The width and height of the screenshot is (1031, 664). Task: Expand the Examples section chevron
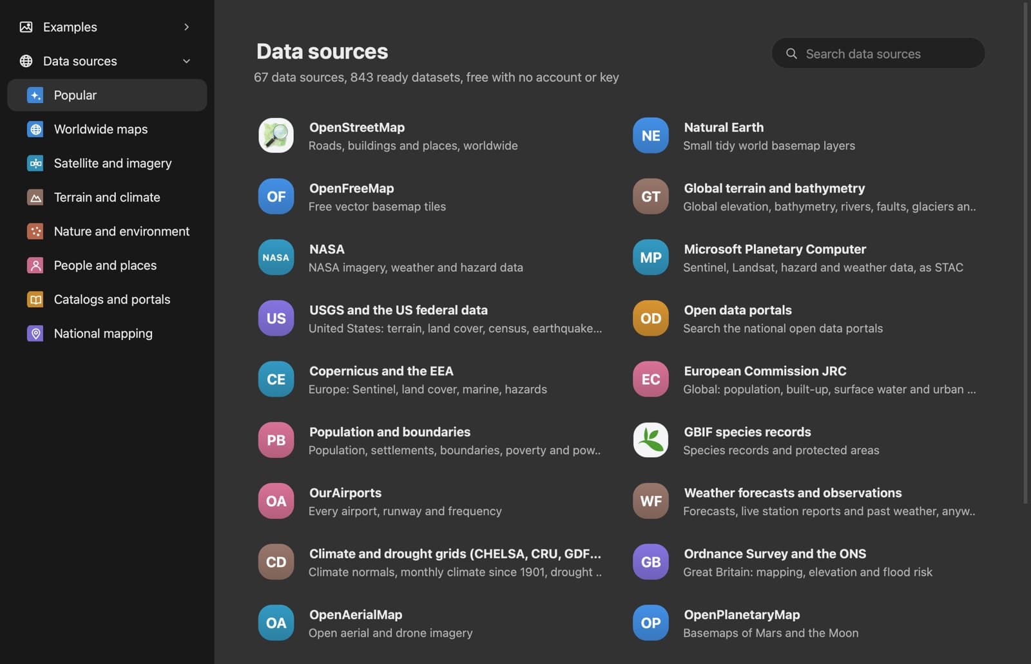(186, 27)
